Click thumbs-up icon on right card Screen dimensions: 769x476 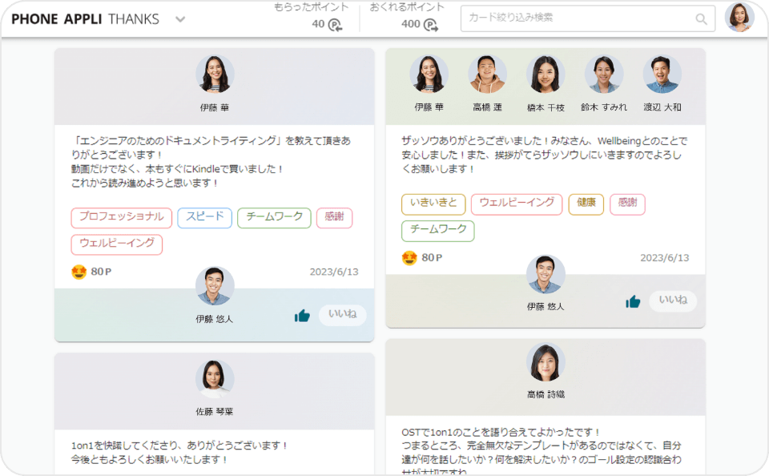tap(633, 301)
